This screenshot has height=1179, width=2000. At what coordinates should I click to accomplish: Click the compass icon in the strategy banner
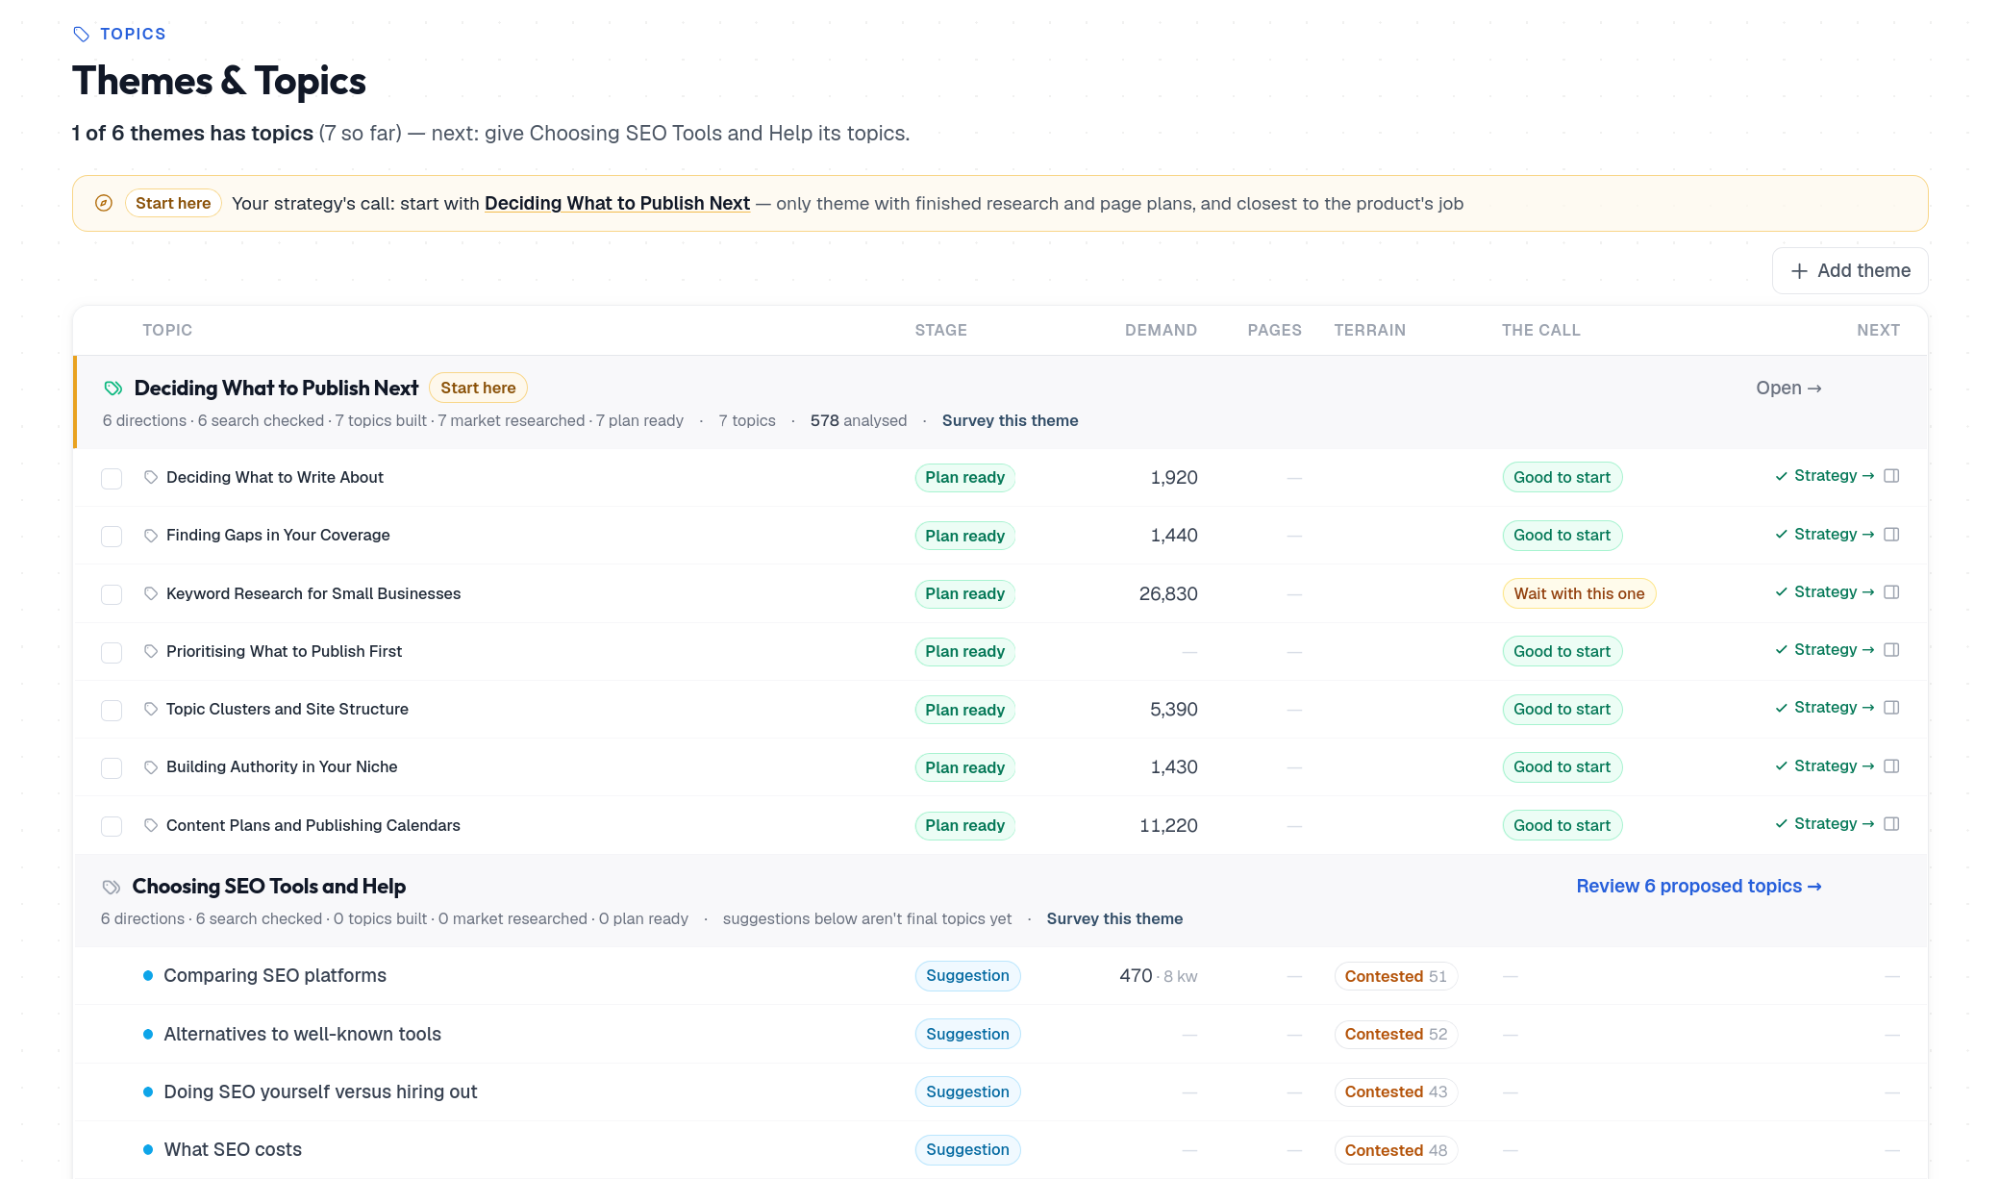[104, 203]
